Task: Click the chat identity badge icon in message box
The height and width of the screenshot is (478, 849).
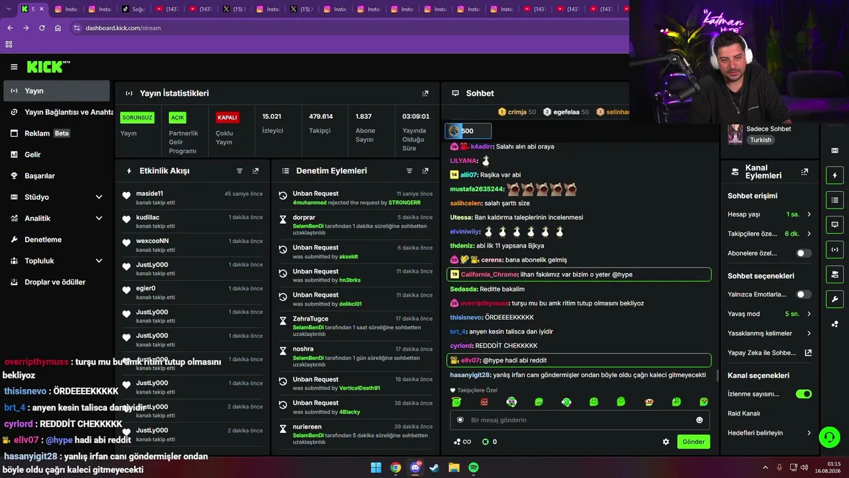Action: click(x=460, y=420)
